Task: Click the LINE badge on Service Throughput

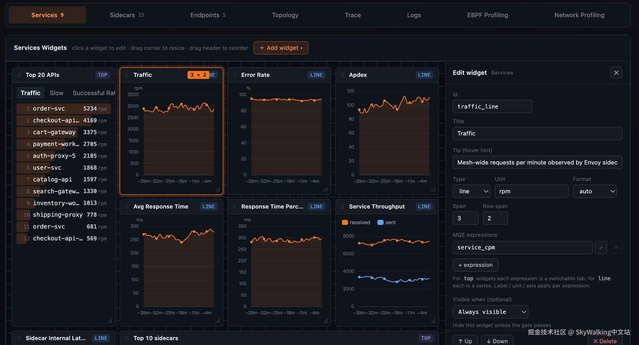Action: 424,206
